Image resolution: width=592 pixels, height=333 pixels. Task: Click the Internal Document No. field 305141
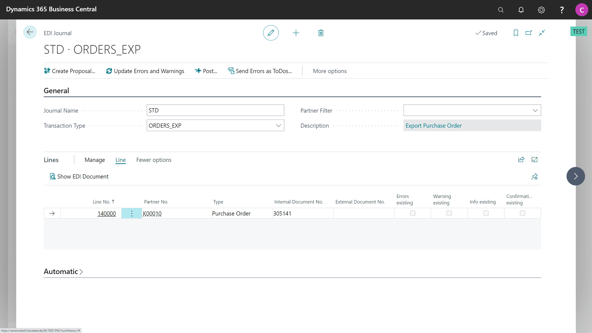click(282, 213)
